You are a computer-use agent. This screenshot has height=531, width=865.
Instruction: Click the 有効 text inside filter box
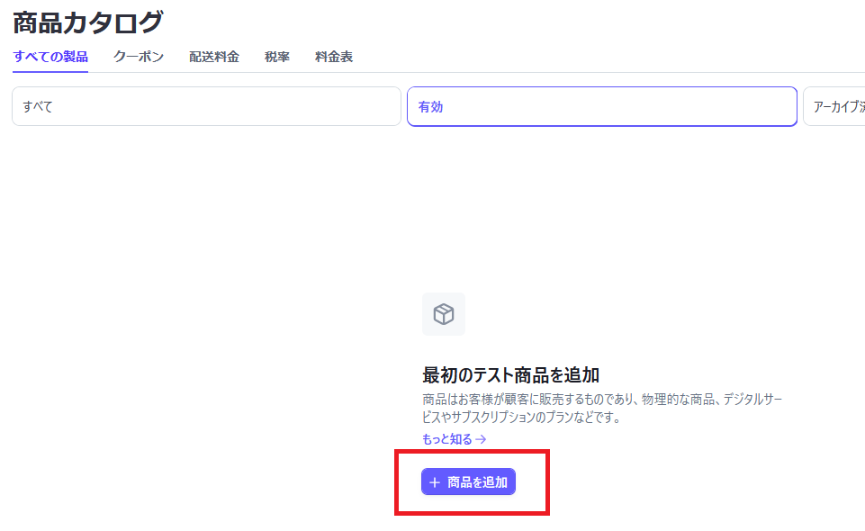tap(430, 106)
